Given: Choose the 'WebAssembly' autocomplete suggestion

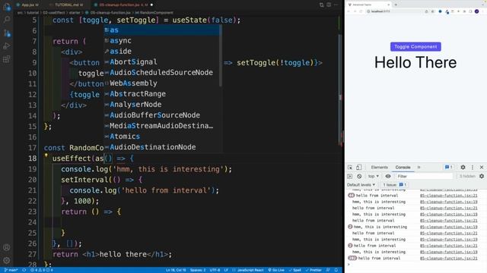Looking at the screenshot, I should 161,83.
